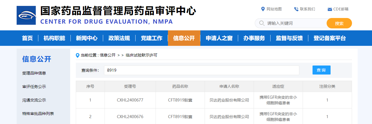Open 受理品种信息 in the sidebar
Image resolution: width=372 pixels, height=124 pixels.
pyautogui.click(x=34, y=73)
